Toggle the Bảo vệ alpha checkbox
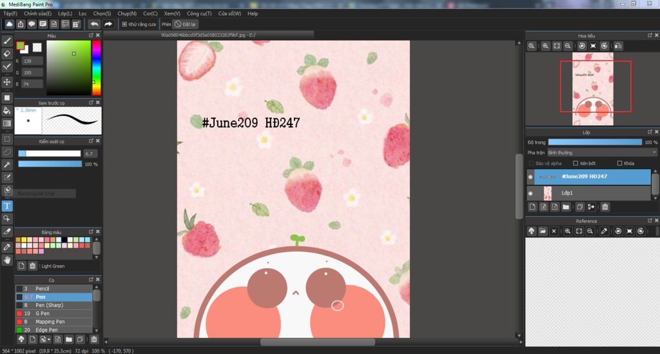This screenshot has width=660, height=354. 531,163
